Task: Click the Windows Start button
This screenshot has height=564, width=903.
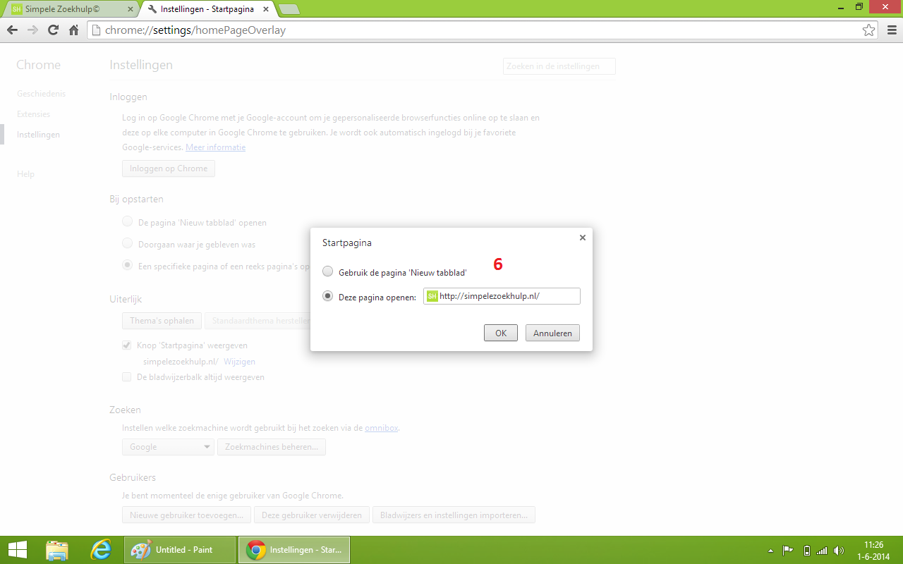Action: pos(18,550)
